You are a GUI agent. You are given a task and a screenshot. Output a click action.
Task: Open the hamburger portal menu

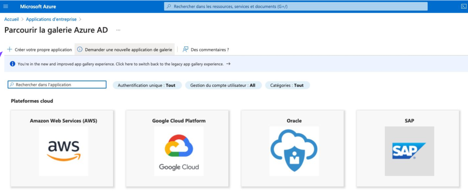[x=6, y=6]
